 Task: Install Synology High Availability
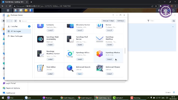[50, 45]
